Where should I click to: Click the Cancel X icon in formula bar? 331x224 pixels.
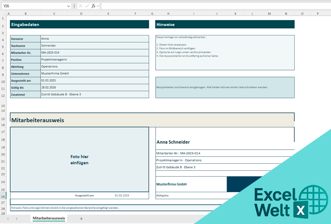80,6
